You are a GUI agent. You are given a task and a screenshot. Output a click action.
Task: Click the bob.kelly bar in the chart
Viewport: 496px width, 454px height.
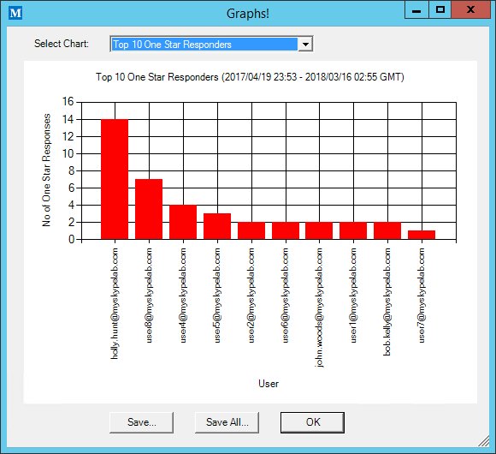(387, 230)
